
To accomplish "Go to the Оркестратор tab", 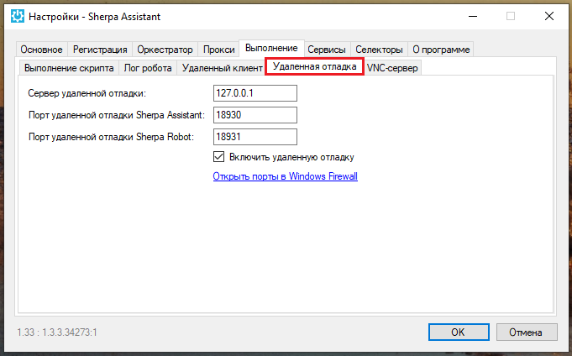I will click(166, 50).
